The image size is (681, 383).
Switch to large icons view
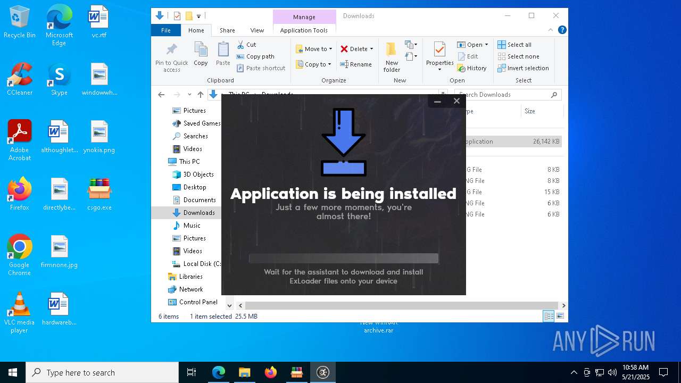tap(560, 316)
